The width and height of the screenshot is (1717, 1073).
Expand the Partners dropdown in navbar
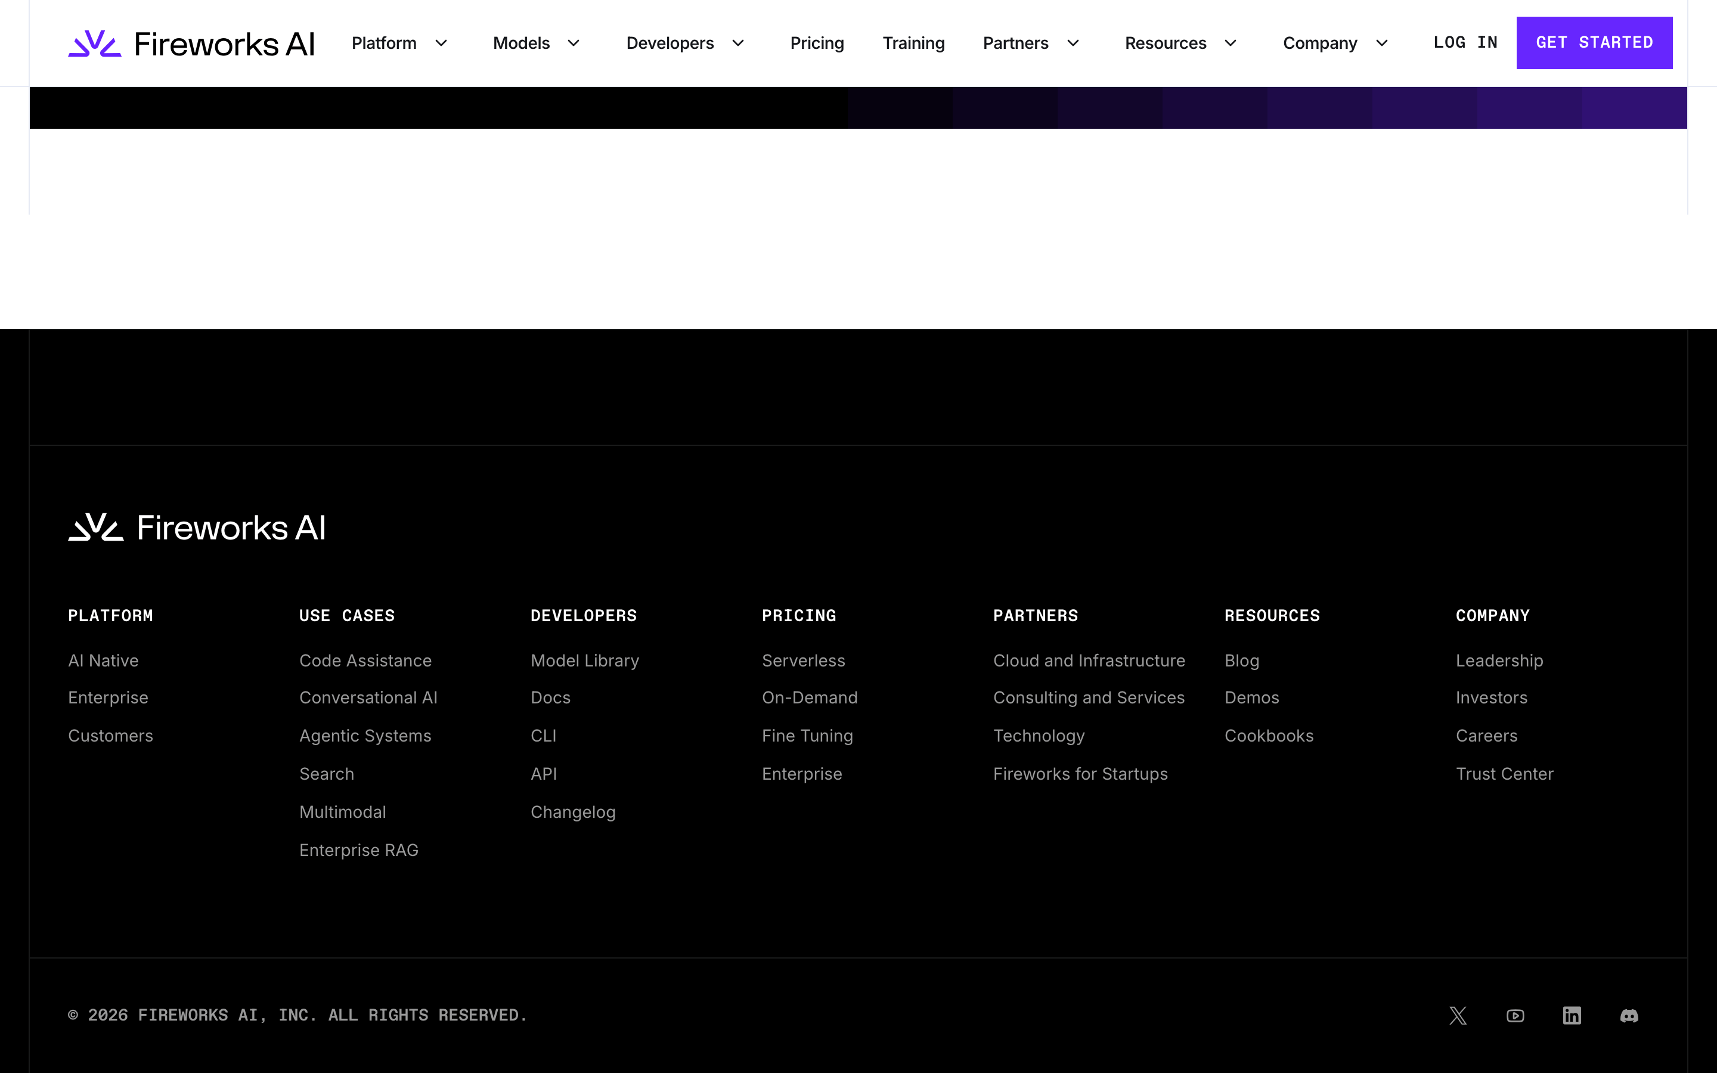[1031, 44]
